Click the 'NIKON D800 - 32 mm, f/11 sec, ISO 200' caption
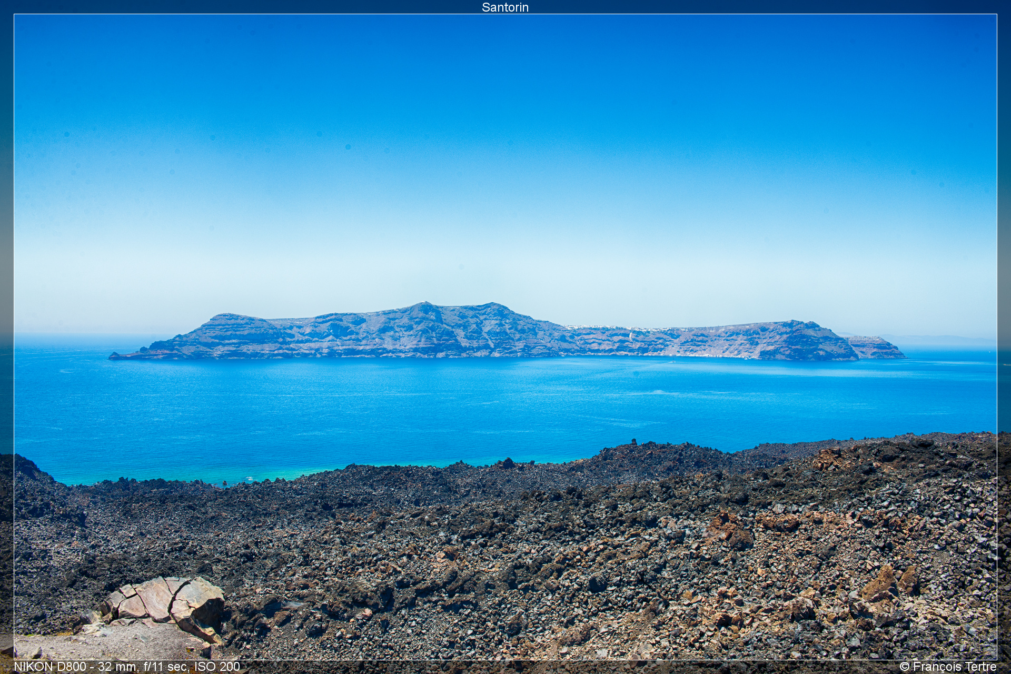This screenshot has height=674, width=1011. (x=127, y=667)
